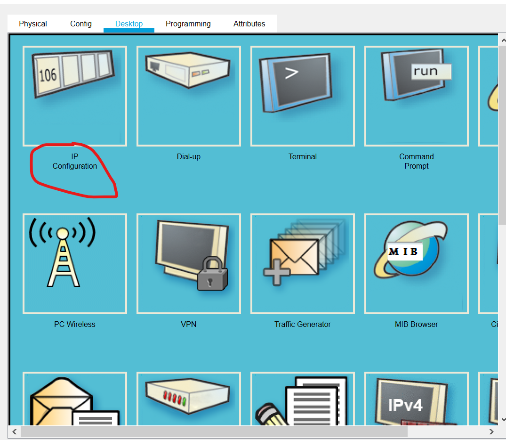Open the IP Configuration tool

74,96
